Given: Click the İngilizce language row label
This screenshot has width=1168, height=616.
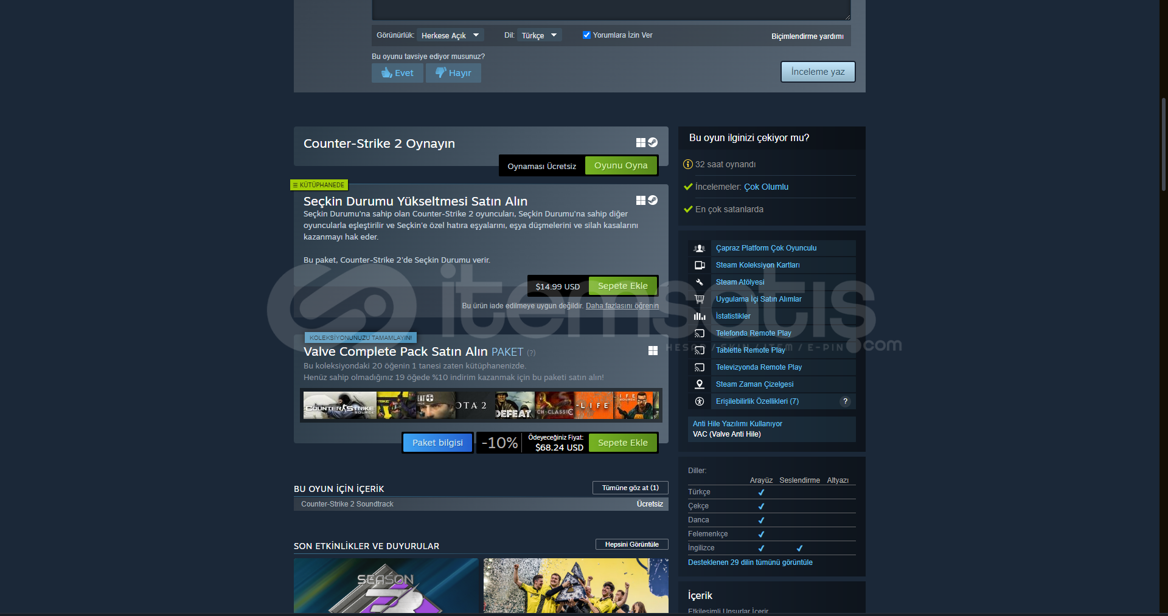Looking at the screenshot, I should click(x=701, y=548).
